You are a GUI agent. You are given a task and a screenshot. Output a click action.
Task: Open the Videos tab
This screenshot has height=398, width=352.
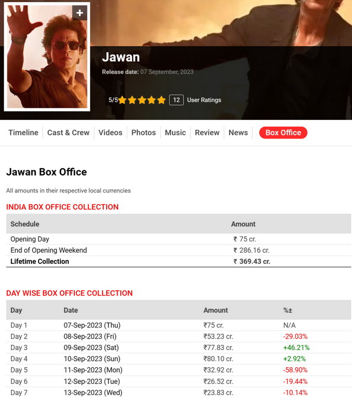(x=111, y=132)
